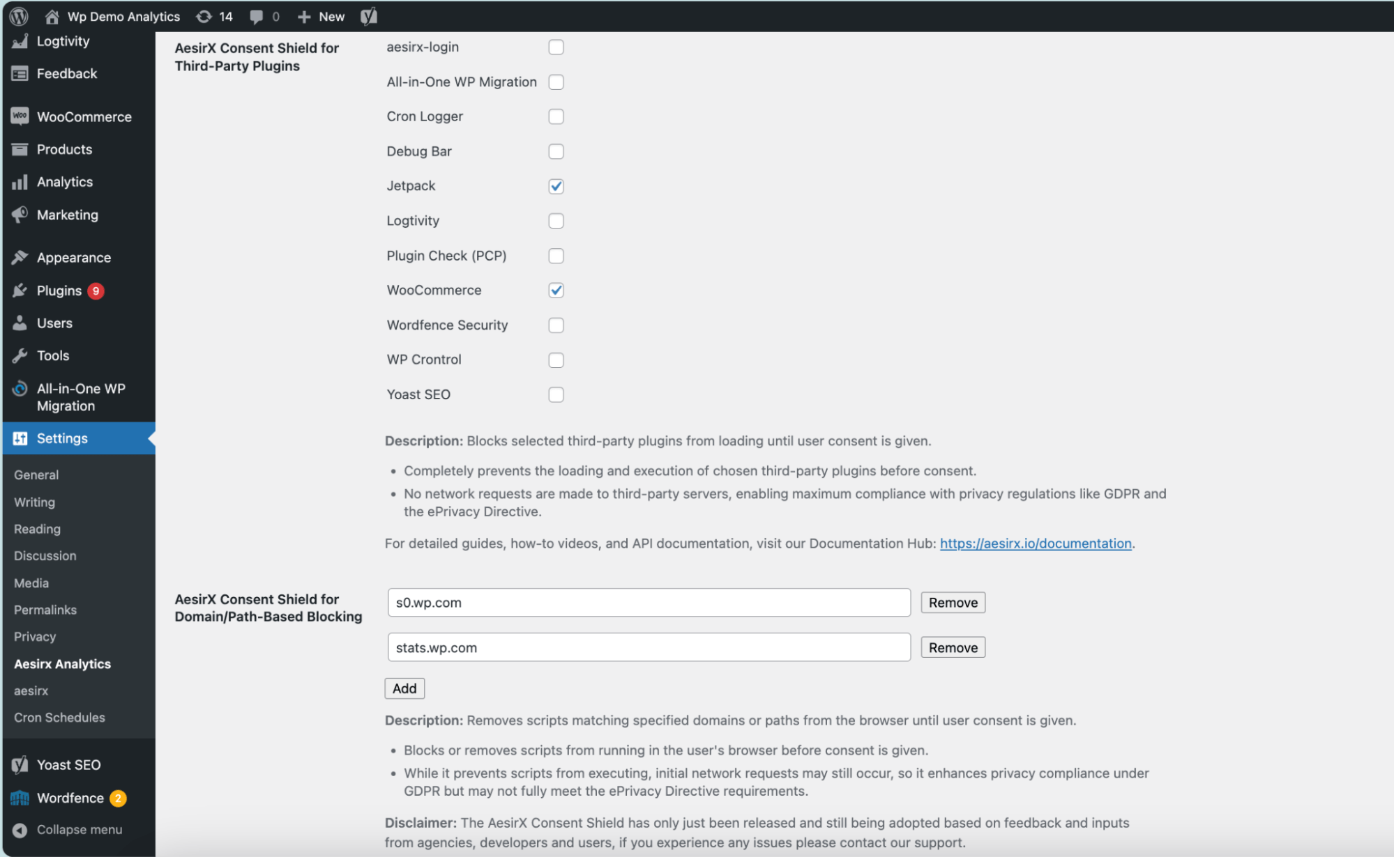Viewport: 1394px width, 857px height.
Task: Open the WordPress logo menu
Action: (18, 16)
